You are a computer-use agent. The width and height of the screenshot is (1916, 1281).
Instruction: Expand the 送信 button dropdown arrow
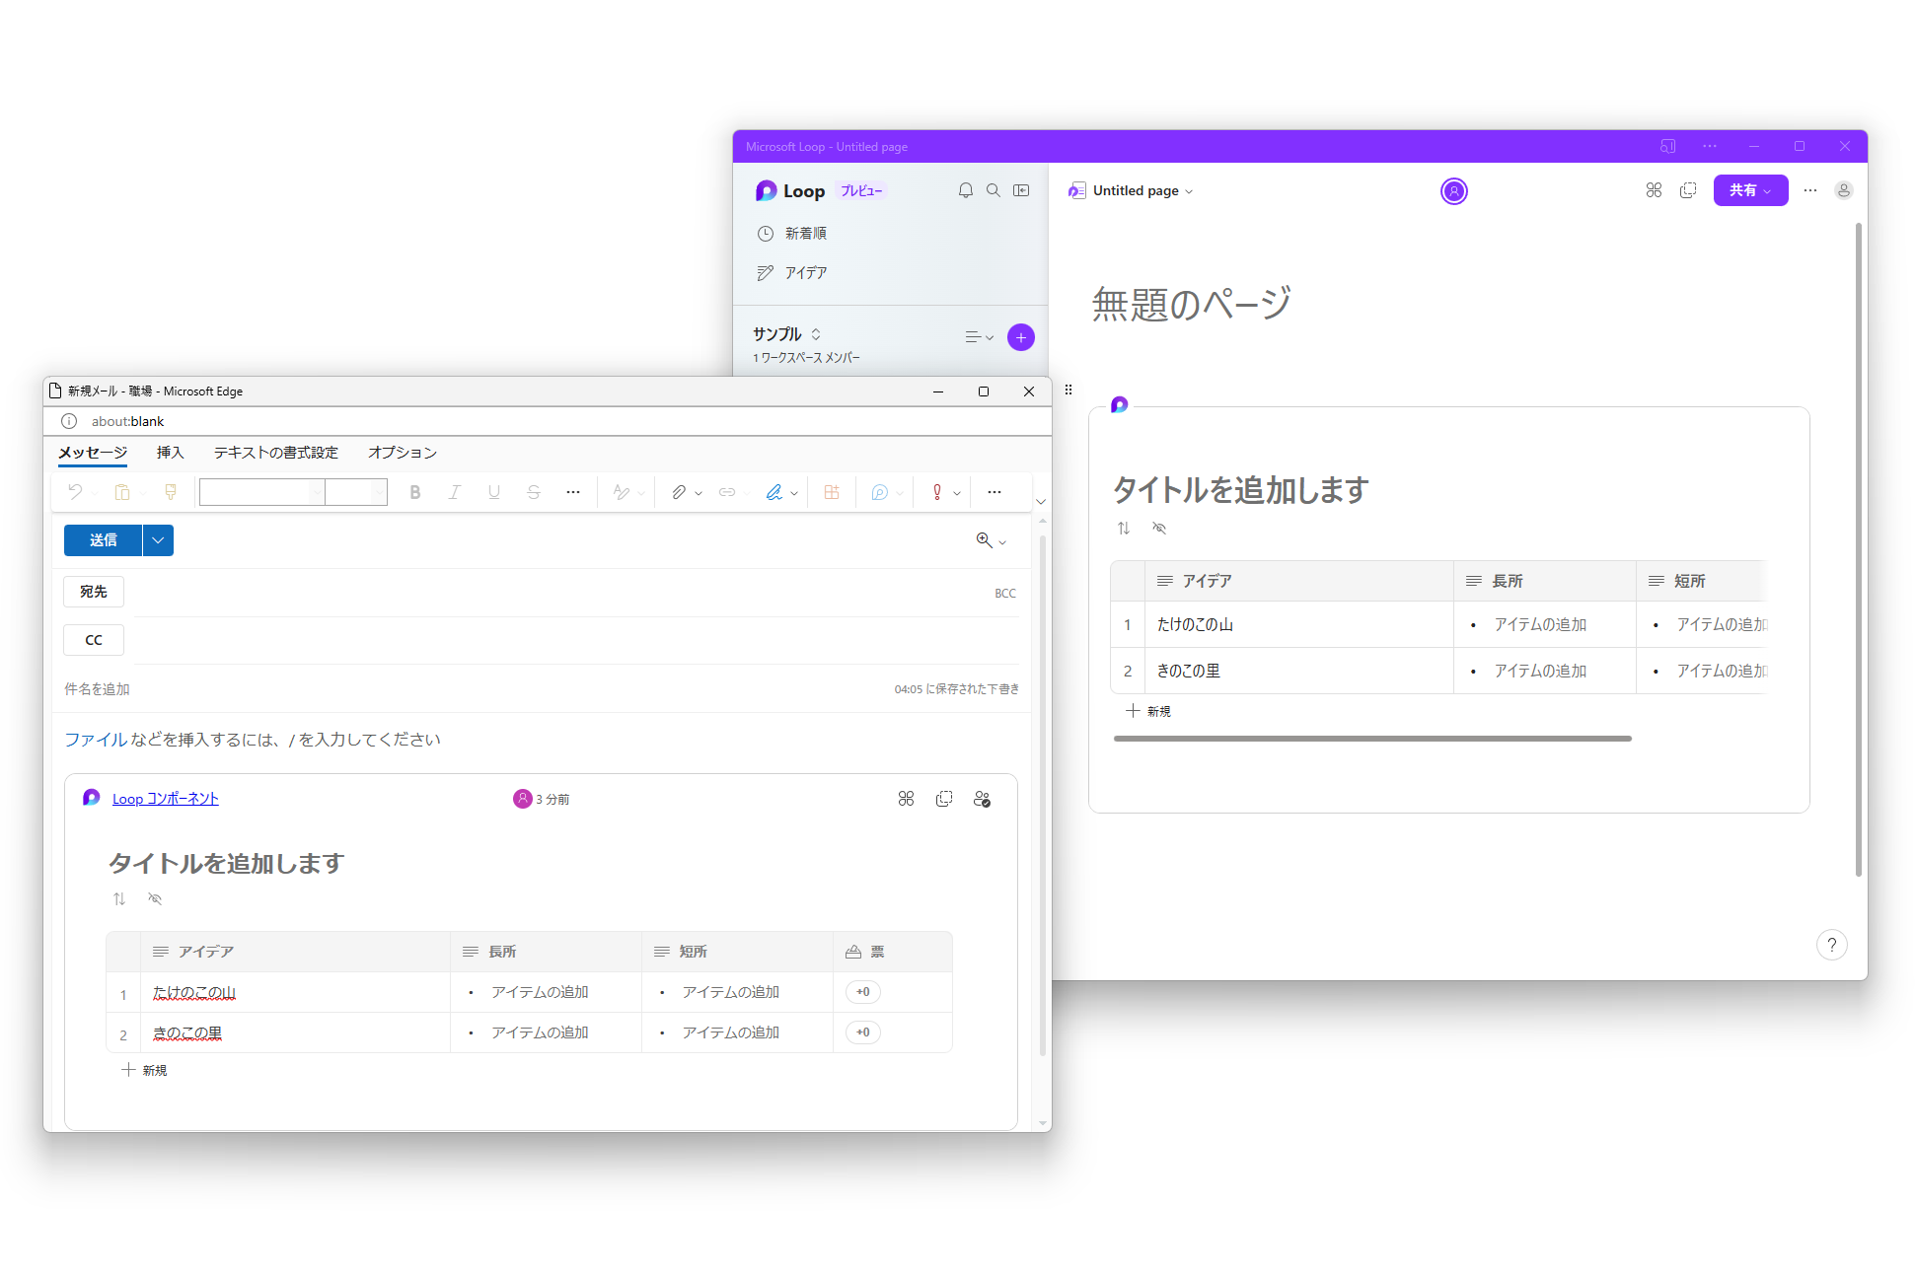157,539
